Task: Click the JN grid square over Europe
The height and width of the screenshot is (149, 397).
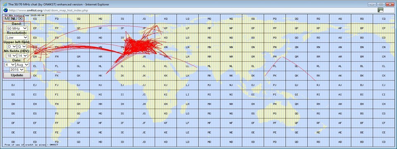Action: point(144,47)
